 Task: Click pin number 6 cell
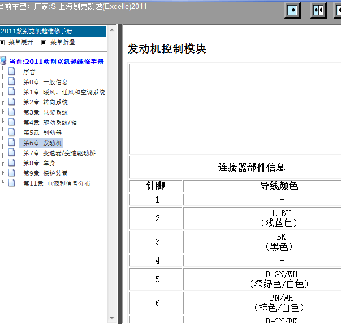(x=156, y=303)
